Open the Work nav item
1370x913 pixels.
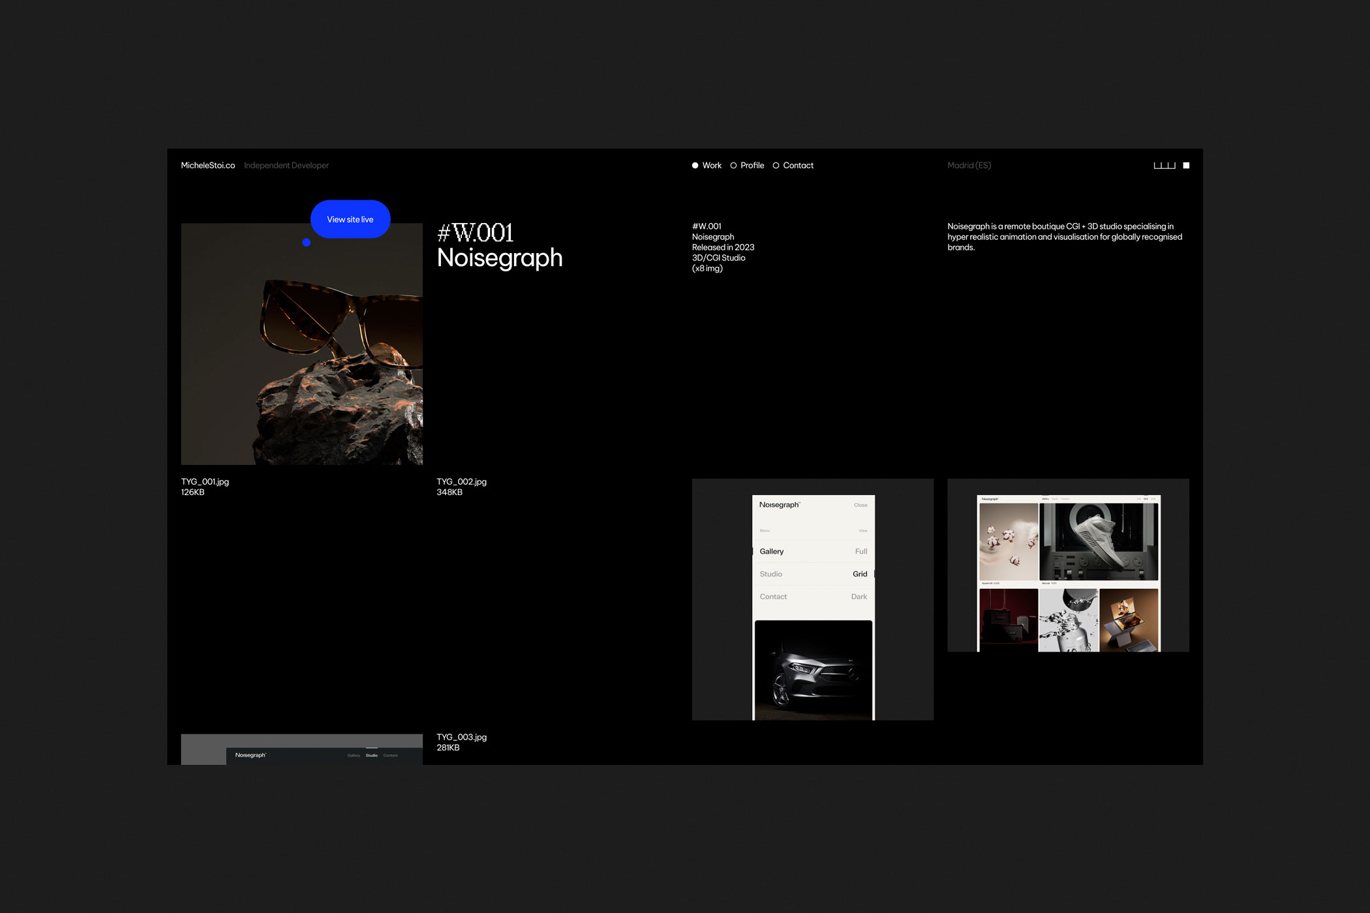[x=712, y=166]
